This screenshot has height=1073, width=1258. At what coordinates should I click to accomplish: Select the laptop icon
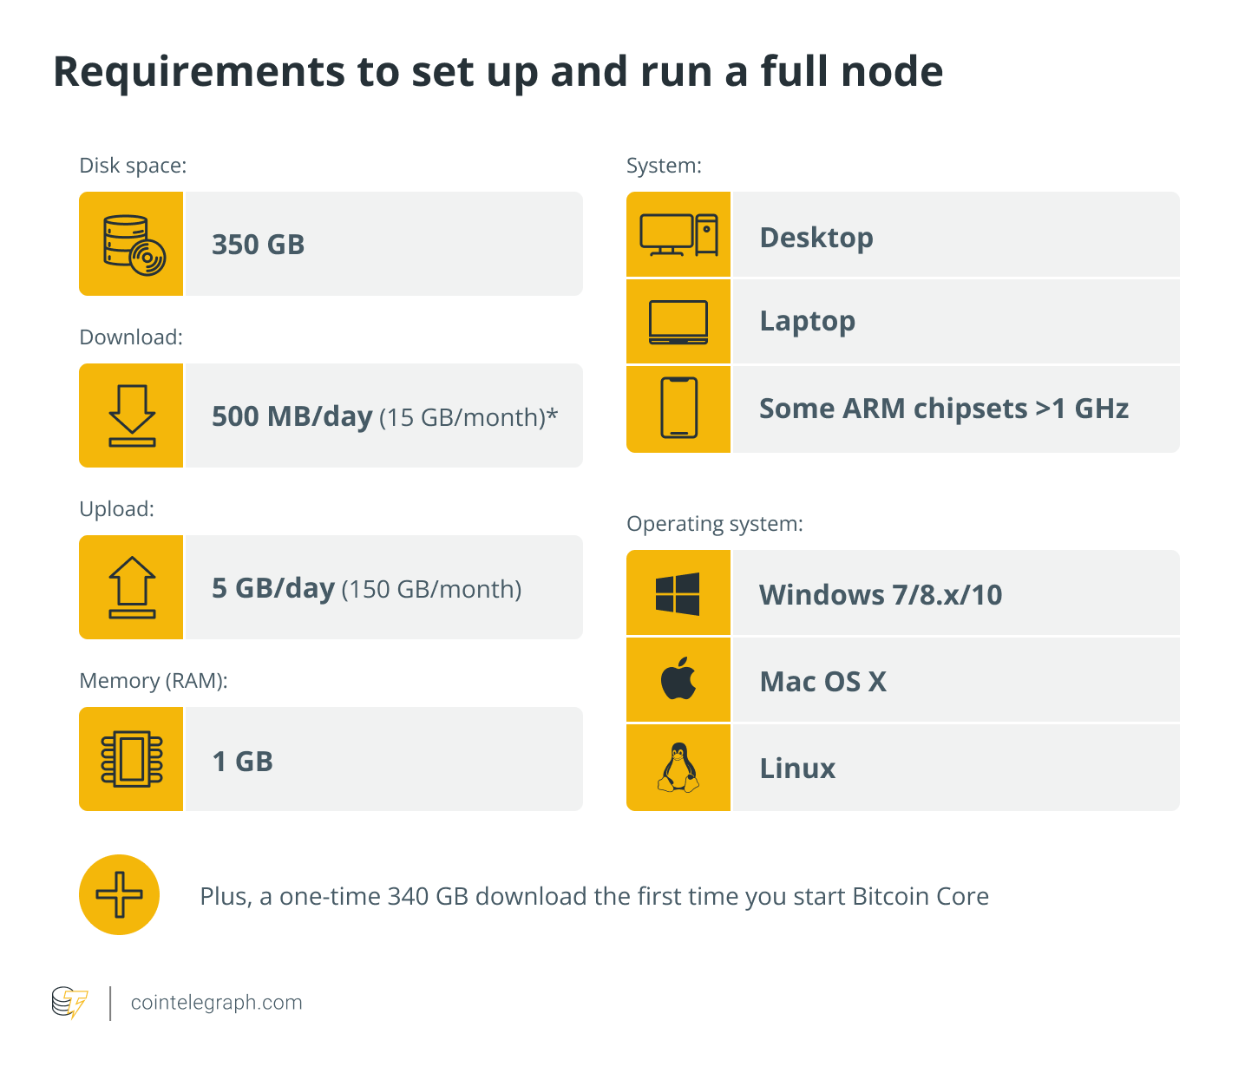point(678,322)
